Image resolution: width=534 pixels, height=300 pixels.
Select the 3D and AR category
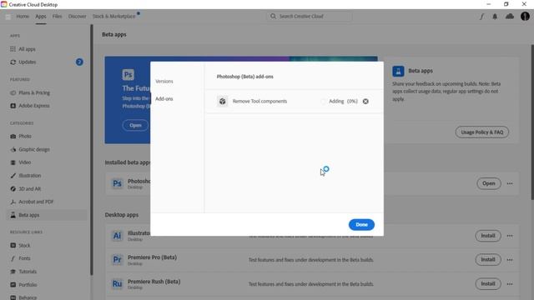tap(30, 189)
